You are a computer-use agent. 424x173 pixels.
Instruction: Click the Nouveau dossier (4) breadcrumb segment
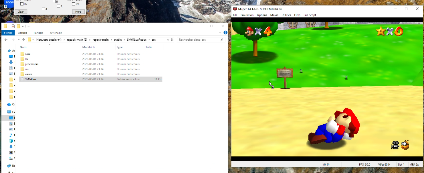click(x=49, y=40)
